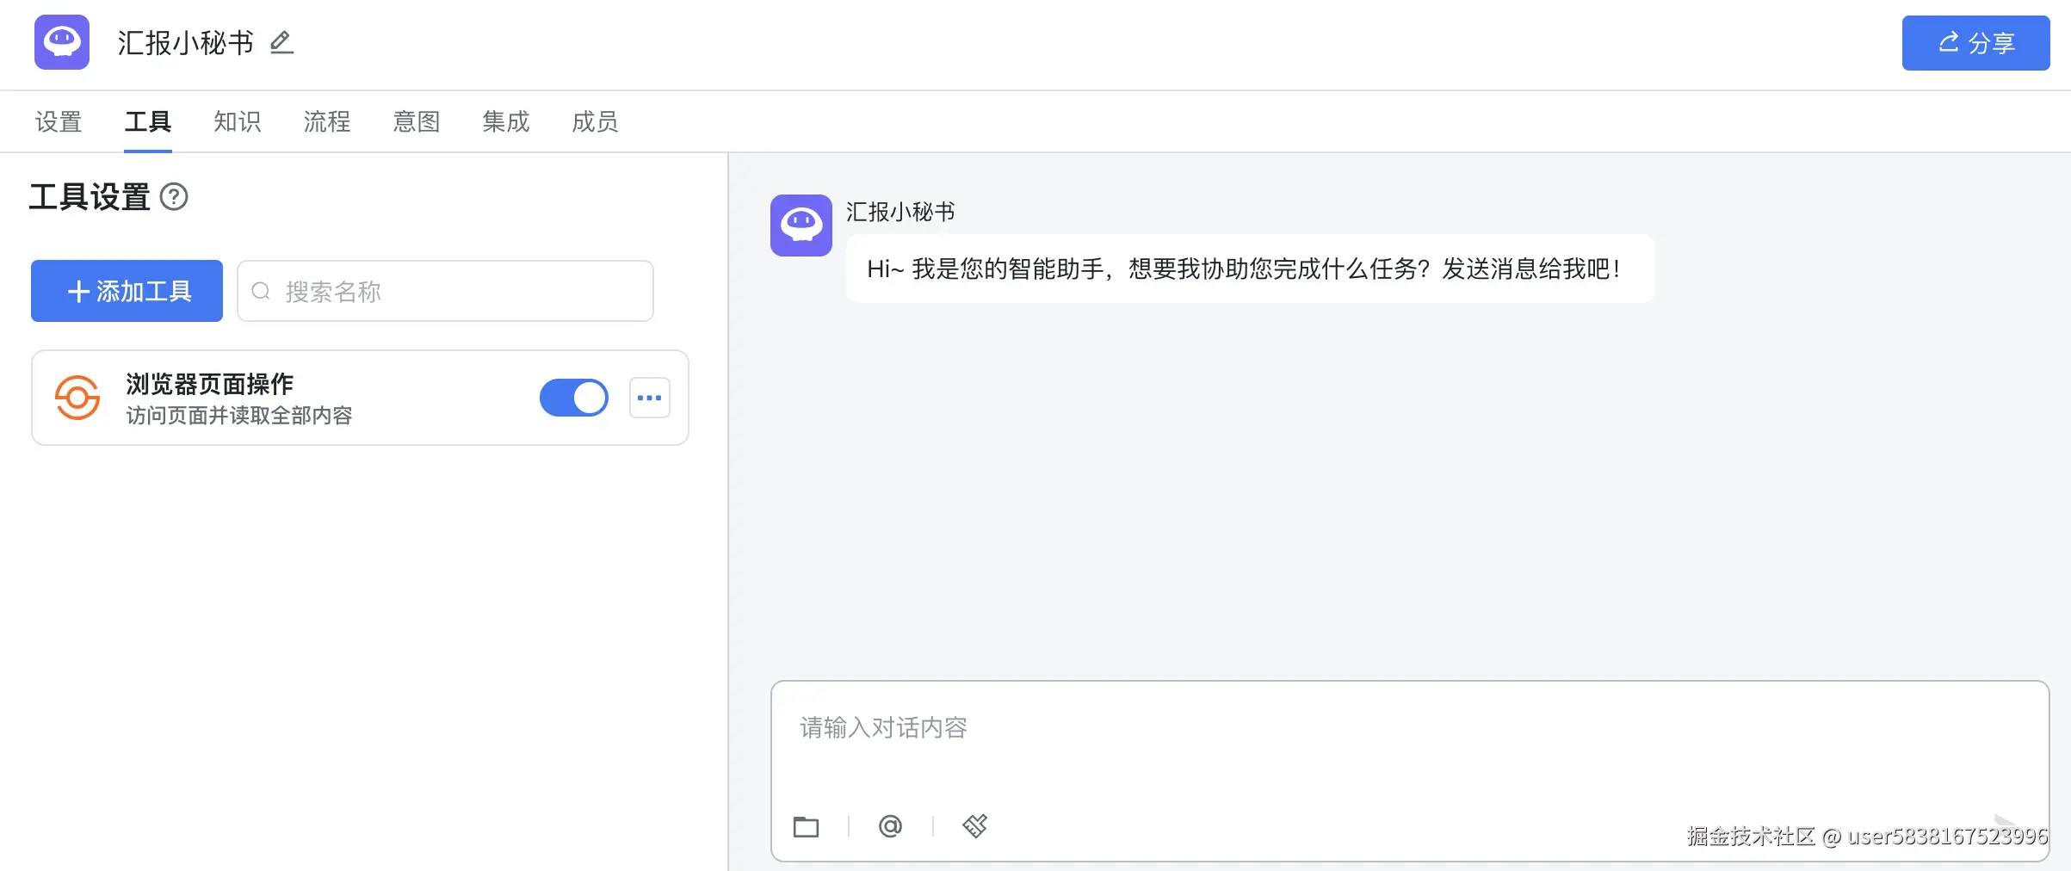2071x871 pixels.
Task: Open the 工具设置 help question mark
Action: pos(175,198)
